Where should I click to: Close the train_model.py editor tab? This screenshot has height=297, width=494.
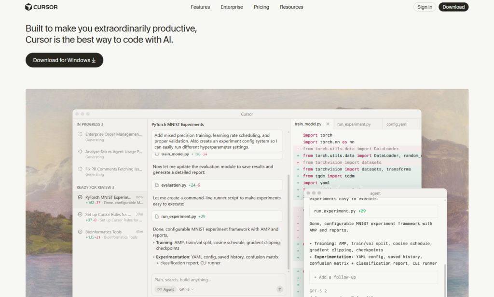pyautogui.click(x=328, y=124)
